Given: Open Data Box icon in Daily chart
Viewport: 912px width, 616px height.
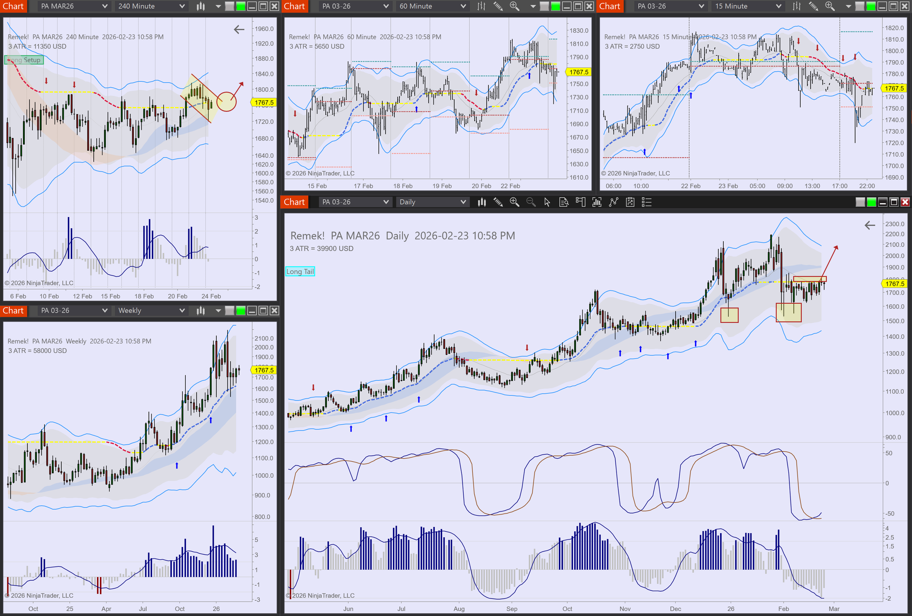Looking at the screenshot, I should click(564, 202).
